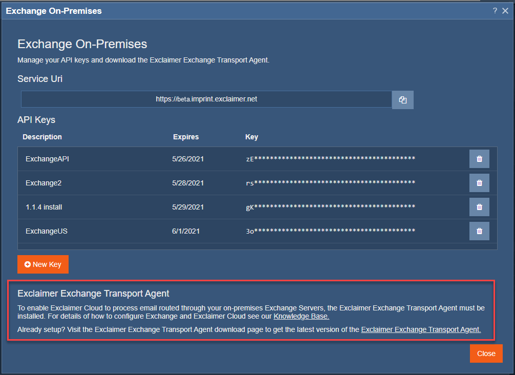Delete the ExchangeAPI key
The width and height of the screenshot is (515, 375).
click(479, 159)
